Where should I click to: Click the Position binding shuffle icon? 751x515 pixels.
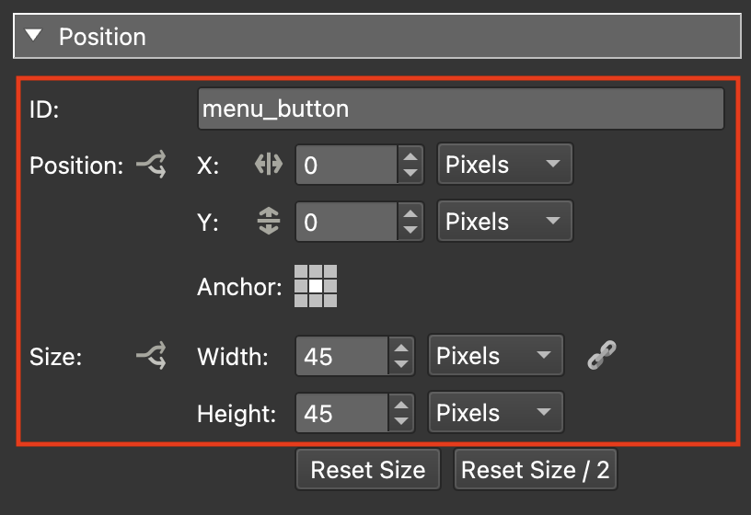(151, 166)
